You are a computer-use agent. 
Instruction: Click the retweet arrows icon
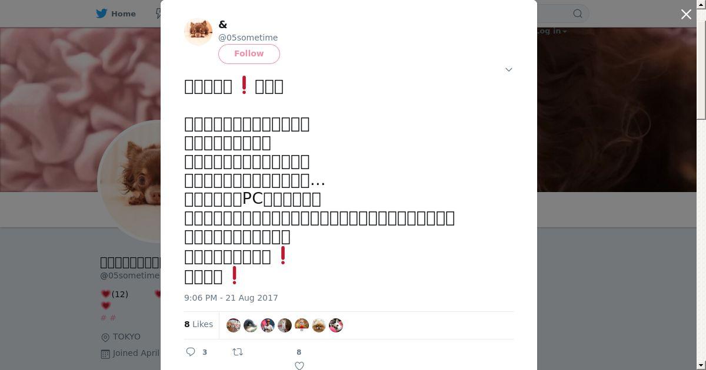point(238,352)
